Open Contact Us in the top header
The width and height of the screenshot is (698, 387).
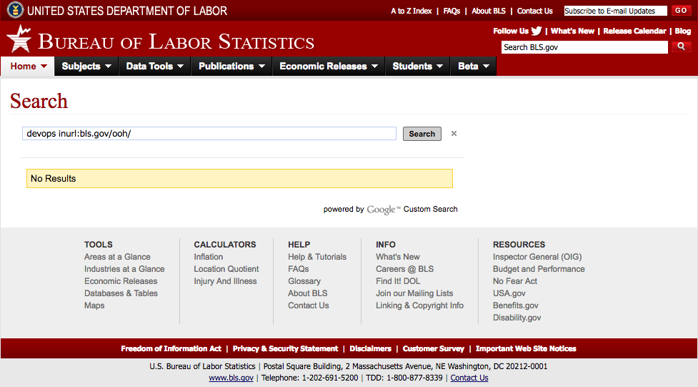(534, 11)
